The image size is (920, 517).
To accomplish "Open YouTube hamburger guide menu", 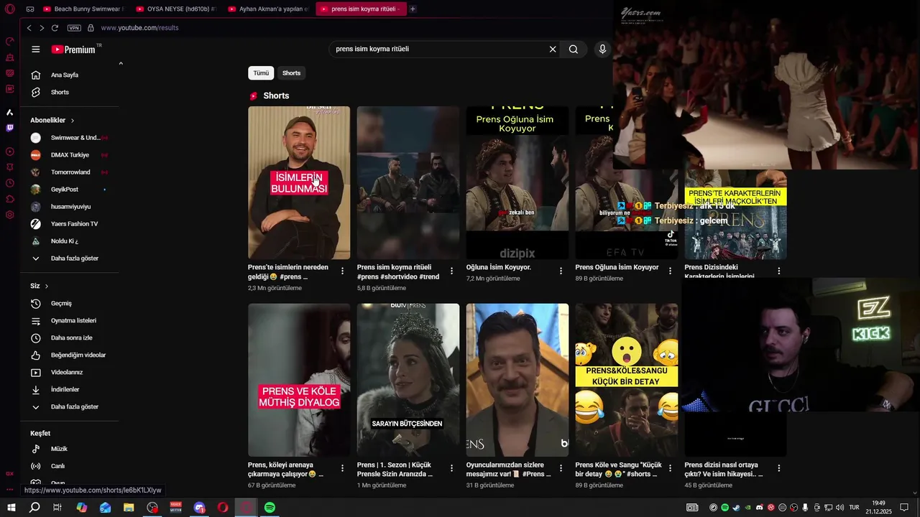I will (x=36, y=50).
